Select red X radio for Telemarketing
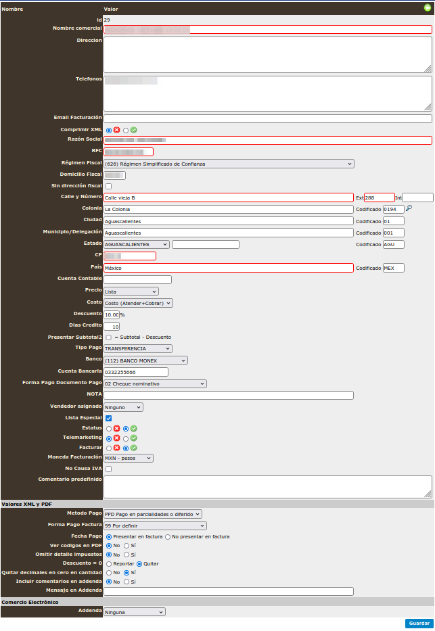 click(109, 439)
